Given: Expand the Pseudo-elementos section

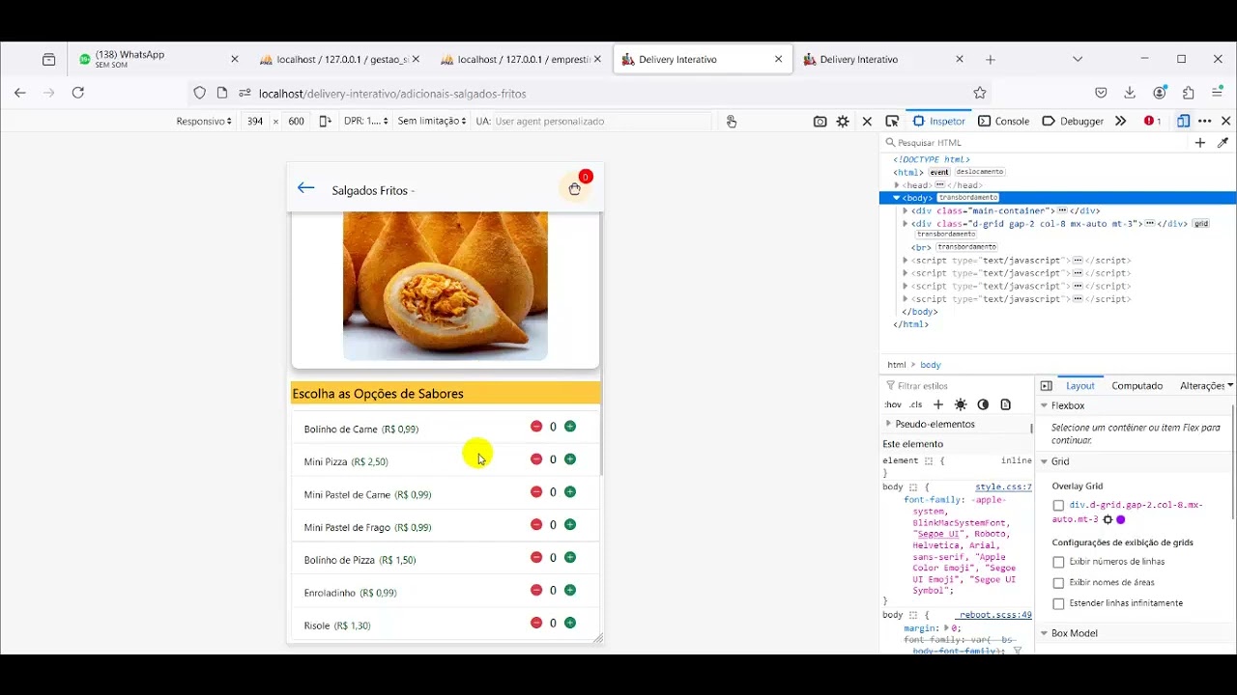Looking at the screenshot, I should pyautogui.click(x=889, y=424).
